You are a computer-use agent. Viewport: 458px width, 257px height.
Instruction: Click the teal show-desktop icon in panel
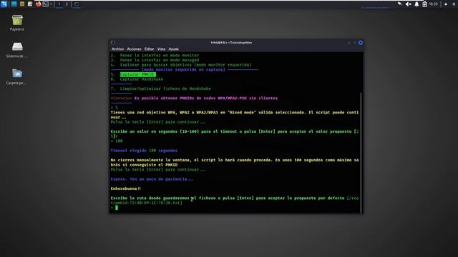coord(14,4)
